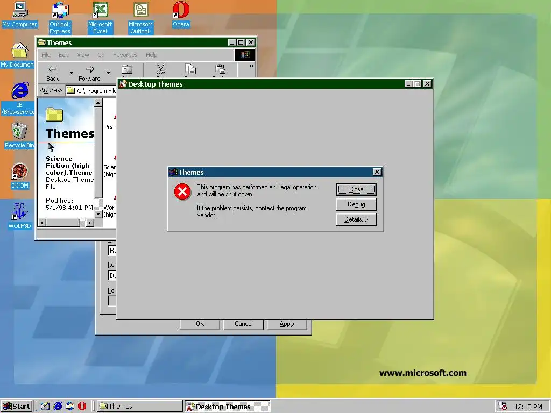Viewport: 551px width, 413px height.
Task: Switch to Desktop Themes taskbar button
Action: click(x=227, y=407)
